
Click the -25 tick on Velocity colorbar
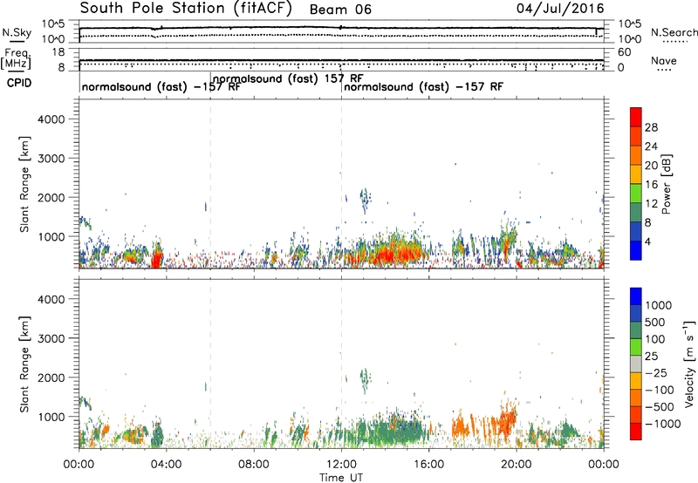pos(656,372)
